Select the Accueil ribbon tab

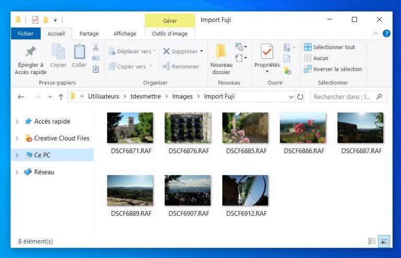click(56, 33)
